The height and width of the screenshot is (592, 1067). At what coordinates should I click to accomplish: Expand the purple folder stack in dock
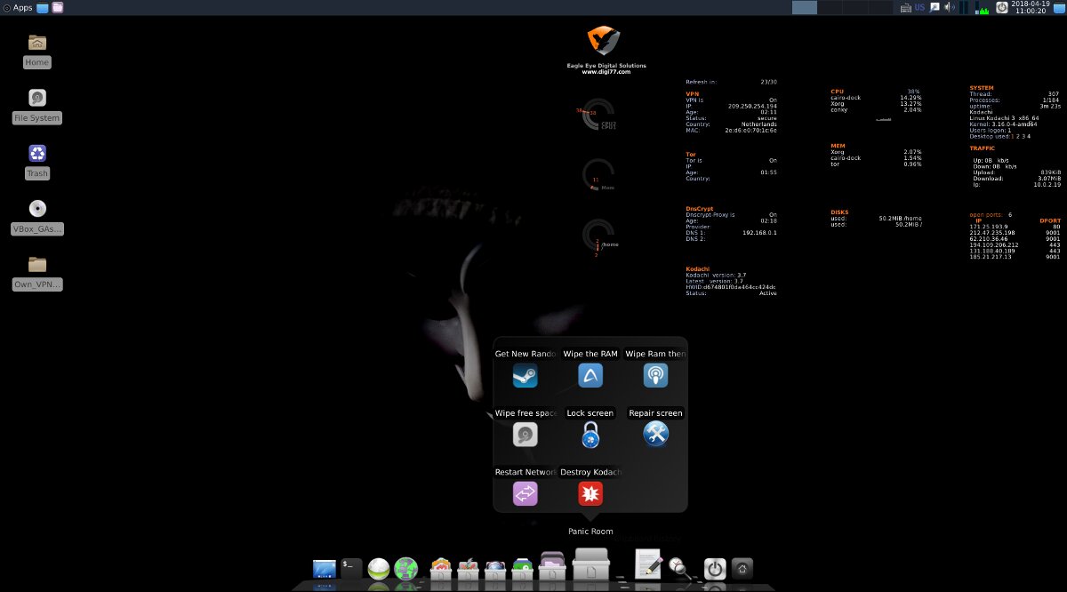click(552, 567)
